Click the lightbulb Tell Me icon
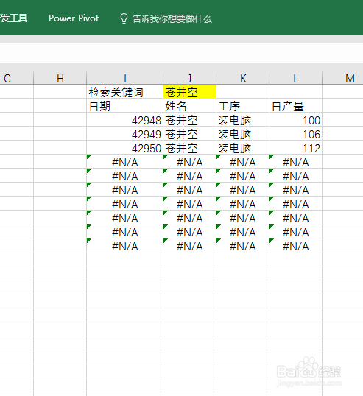 click(x=124, y=18)
